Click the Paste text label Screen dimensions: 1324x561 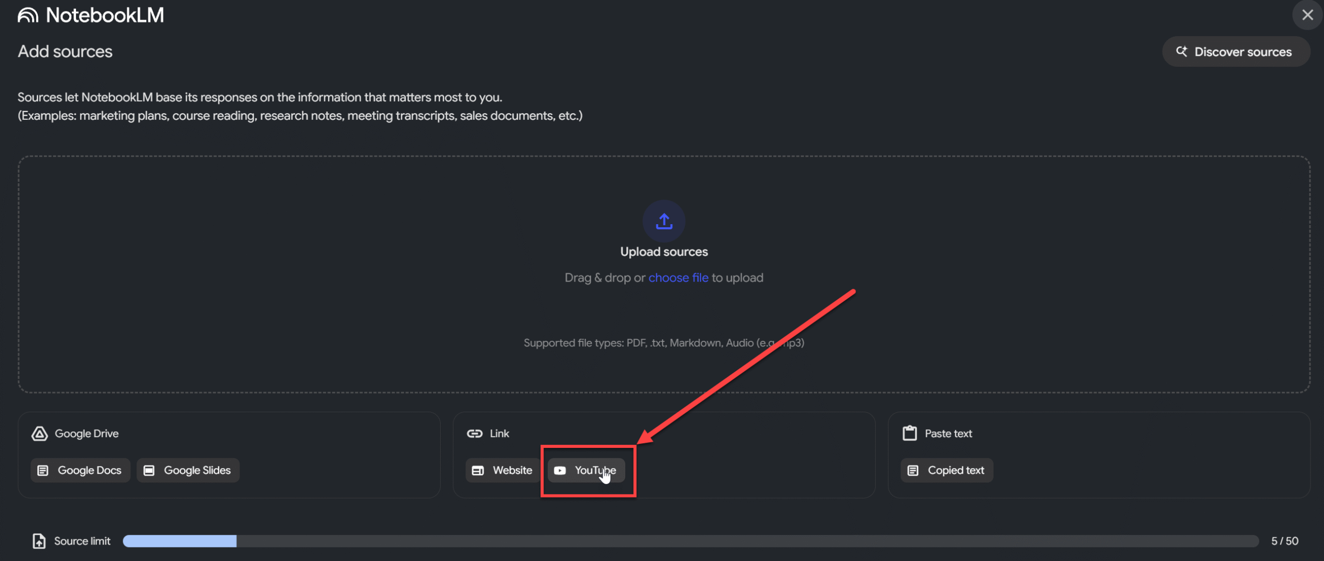(949, 433)
